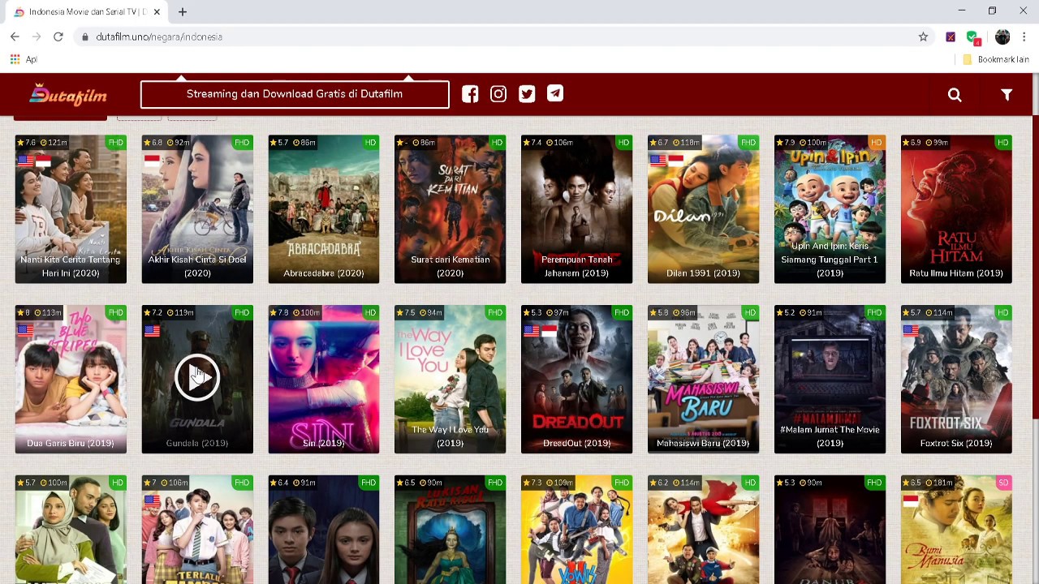Image resolution: width=1039 pixels, height=584 pixels.
Task: Open Surat dari Kematian (2020) poster
Action: [x=451, y=209]
